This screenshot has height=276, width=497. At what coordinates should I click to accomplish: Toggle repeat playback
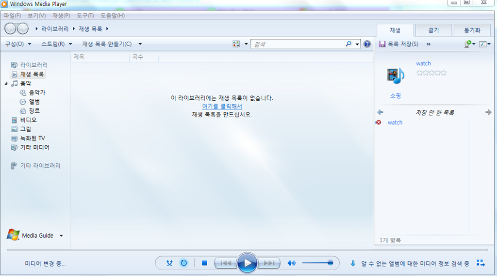(x=184, y=263)
